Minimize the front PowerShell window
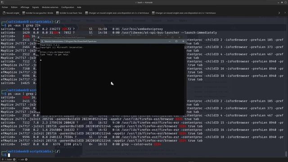This screenshot has height=162, width=288. pyautogui.click(x=170, y=41)
